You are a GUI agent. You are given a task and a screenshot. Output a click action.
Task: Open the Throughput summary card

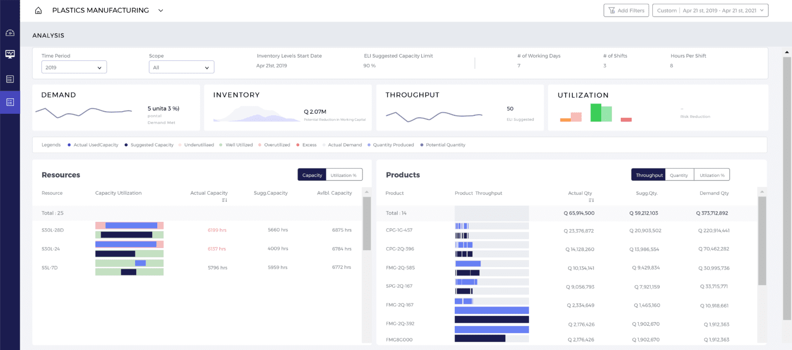[460, 108]
